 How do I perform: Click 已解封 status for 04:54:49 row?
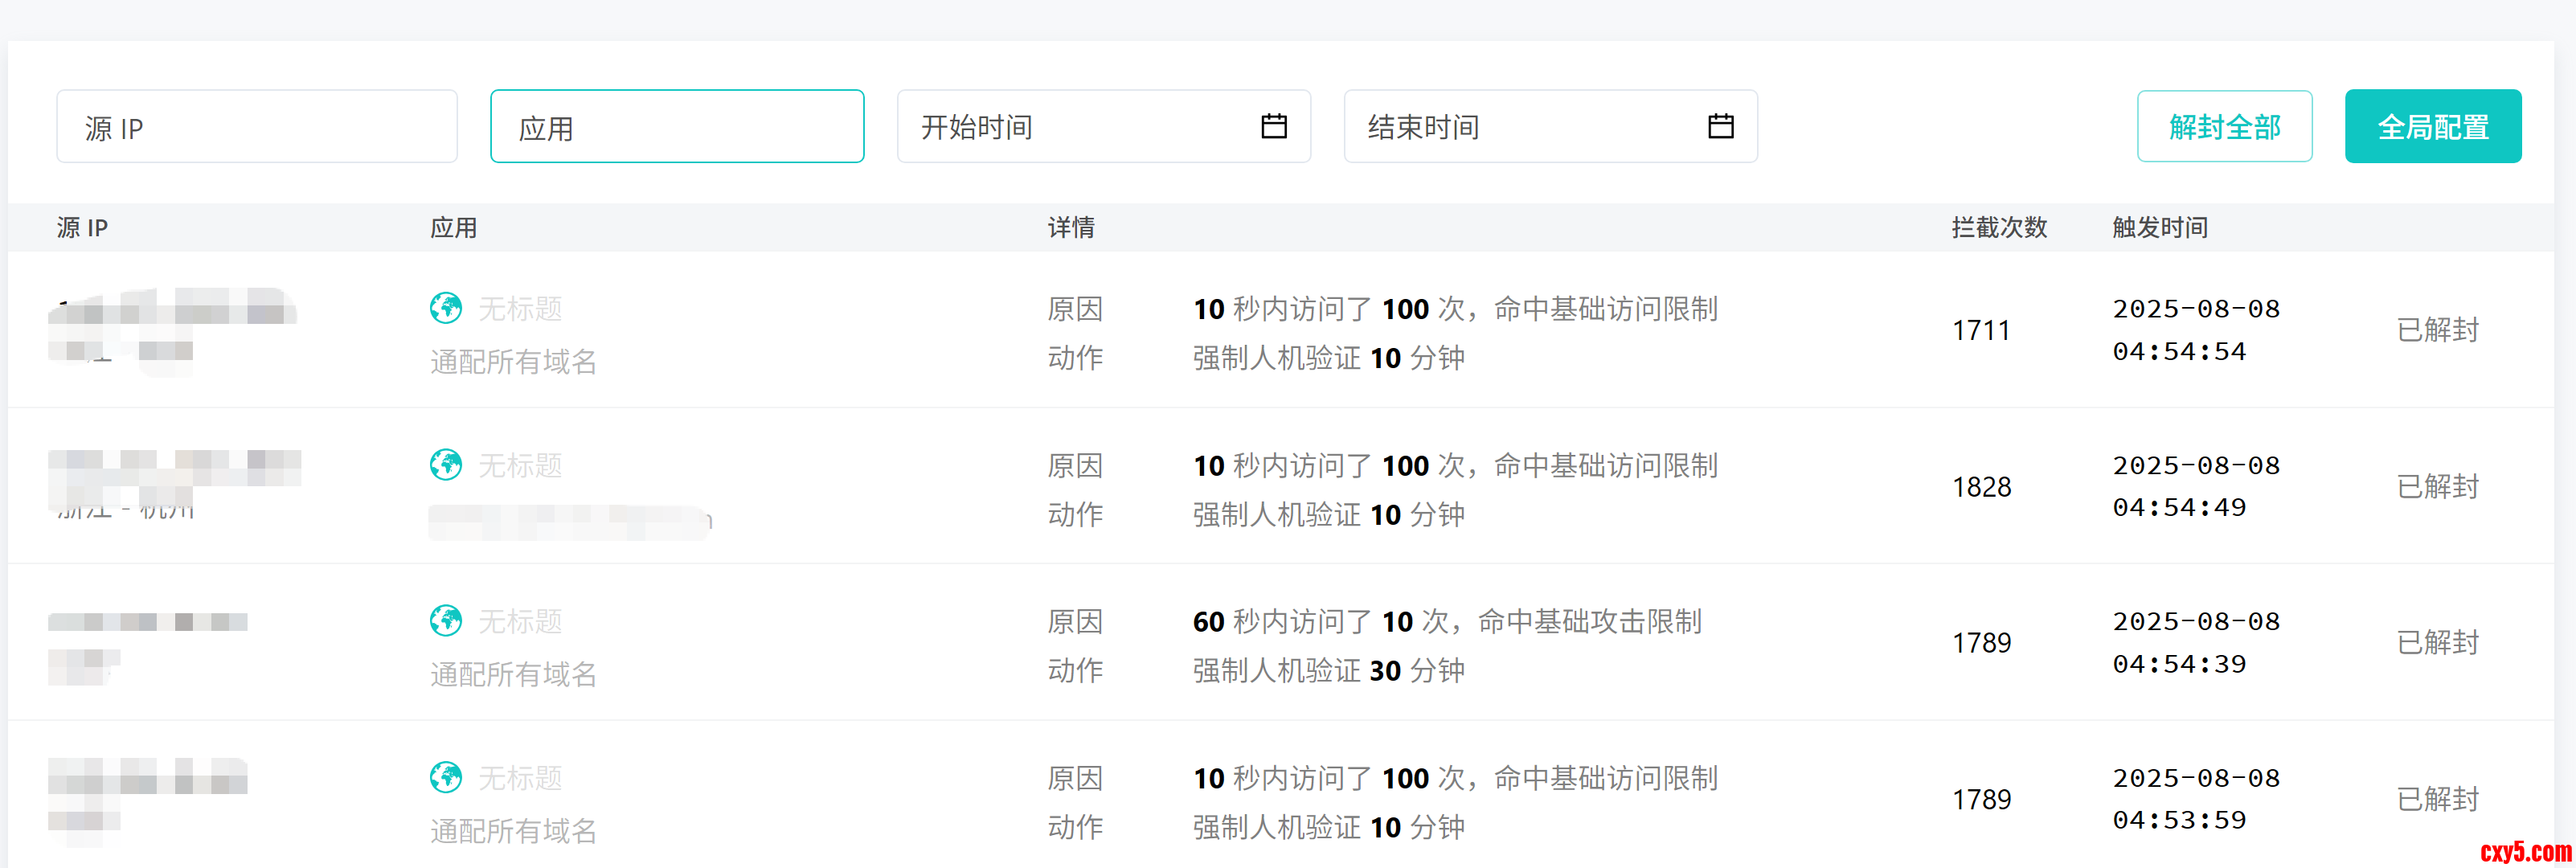[2437, 487]
